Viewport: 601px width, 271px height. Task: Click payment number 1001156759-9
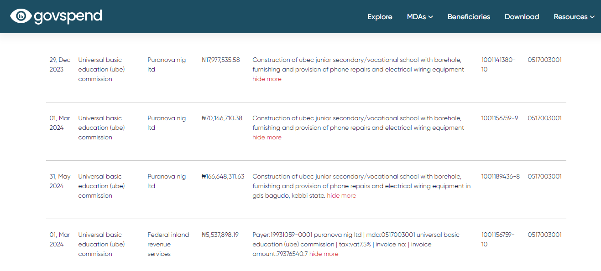point(500,118)
